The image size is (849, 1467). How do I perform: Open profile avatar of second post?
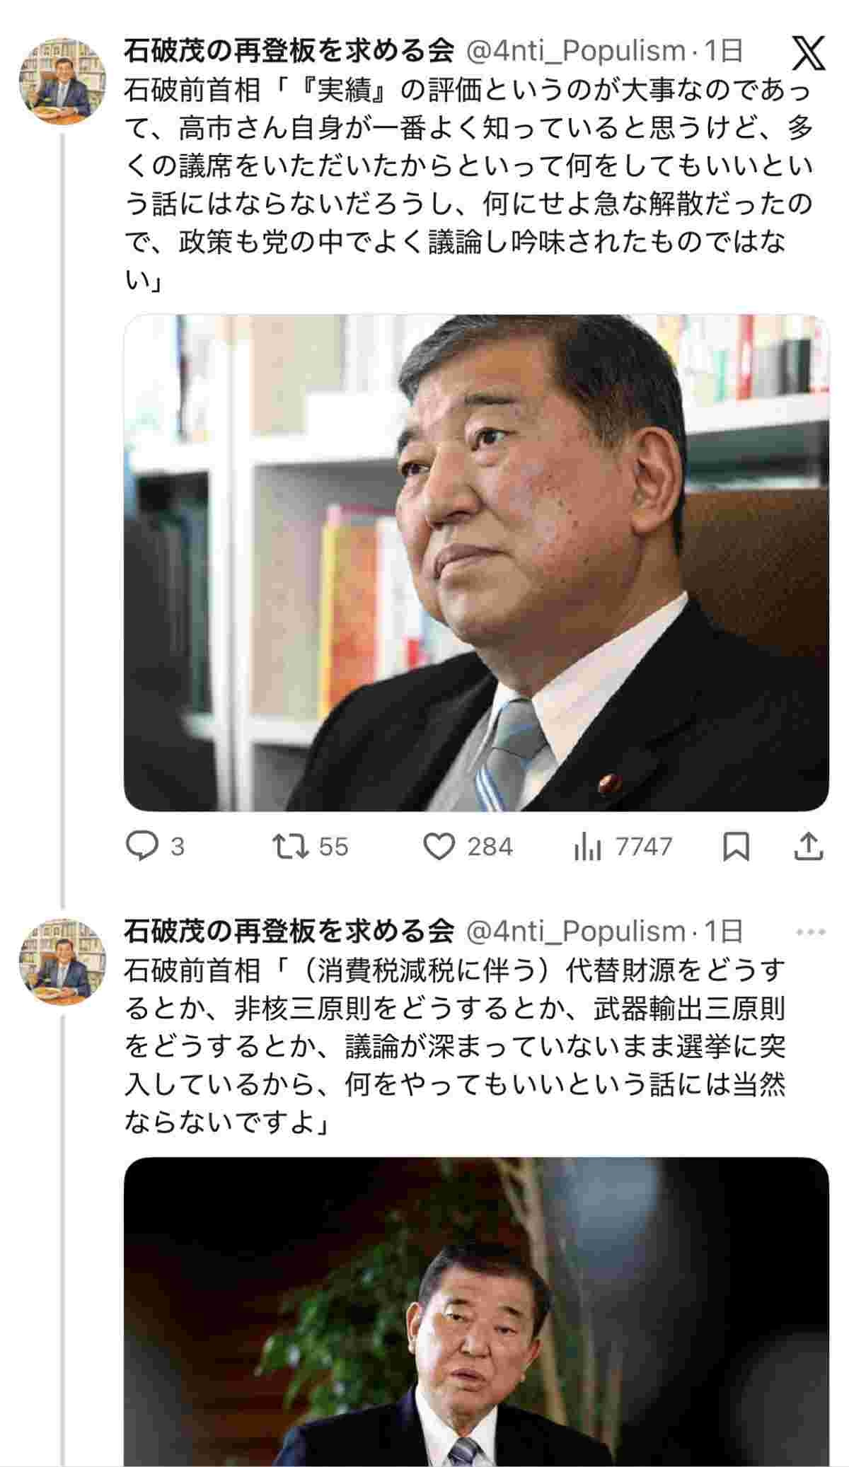[62, 961]
